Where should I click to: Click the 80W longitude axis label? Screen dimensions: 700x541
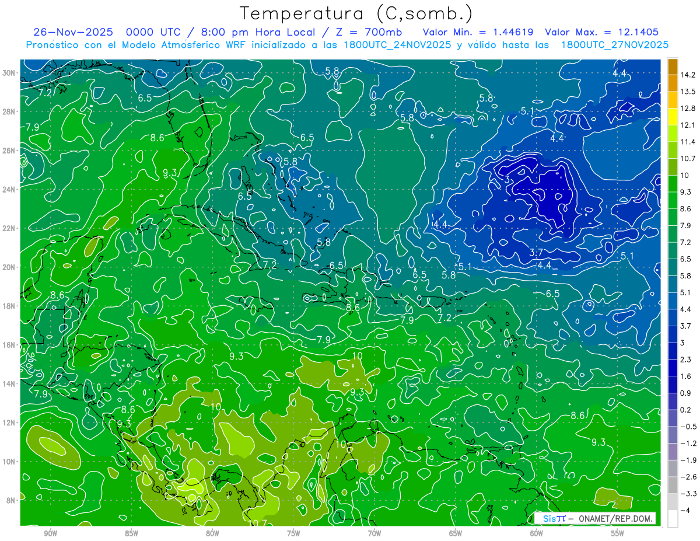pyautogui.click(x=212, y=533)
